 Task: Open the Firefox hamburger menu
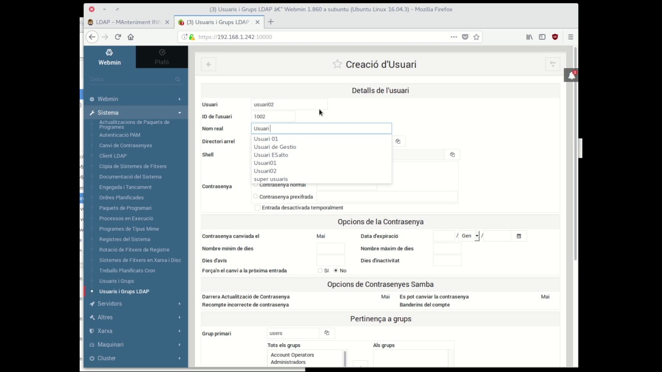point(570,37)
